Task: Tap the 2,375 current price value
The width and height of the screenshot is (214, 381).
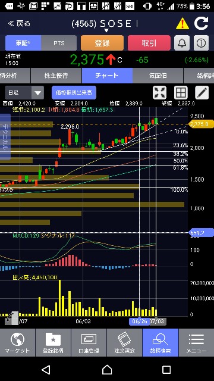Action: 87,60
